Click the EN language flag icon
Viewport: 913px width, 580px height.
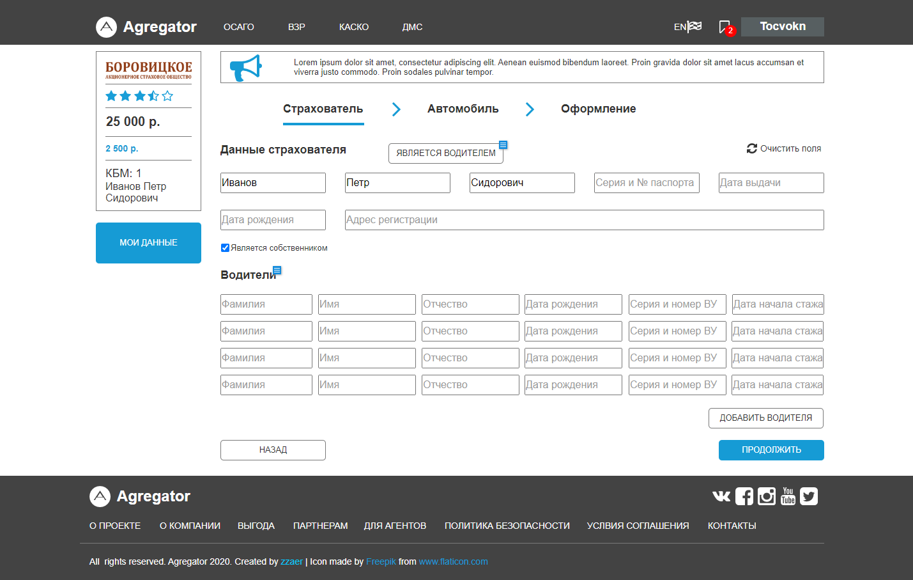click(694, 27)
